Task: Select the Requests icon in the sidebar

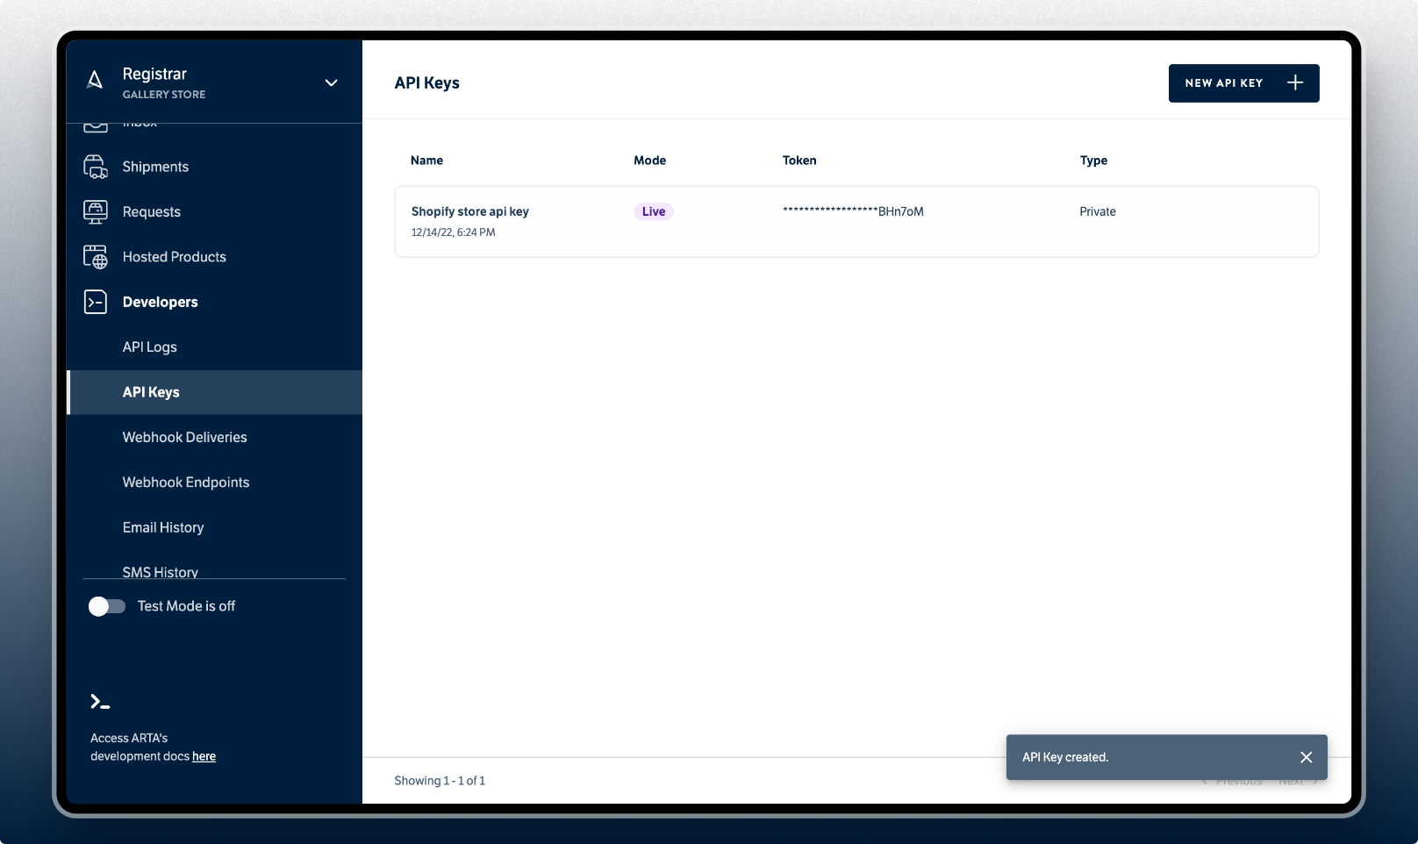Action: 97,211
